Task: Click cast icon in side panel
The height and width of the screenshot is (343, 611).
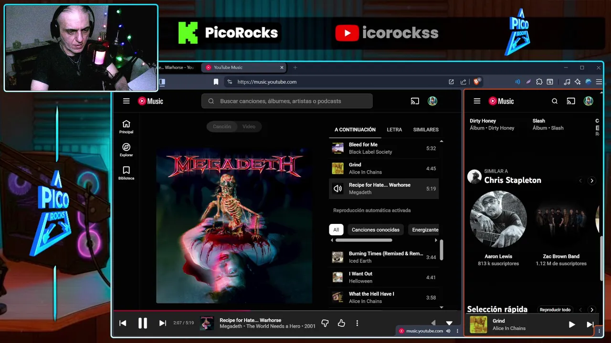Action: [x=571, y=101]
